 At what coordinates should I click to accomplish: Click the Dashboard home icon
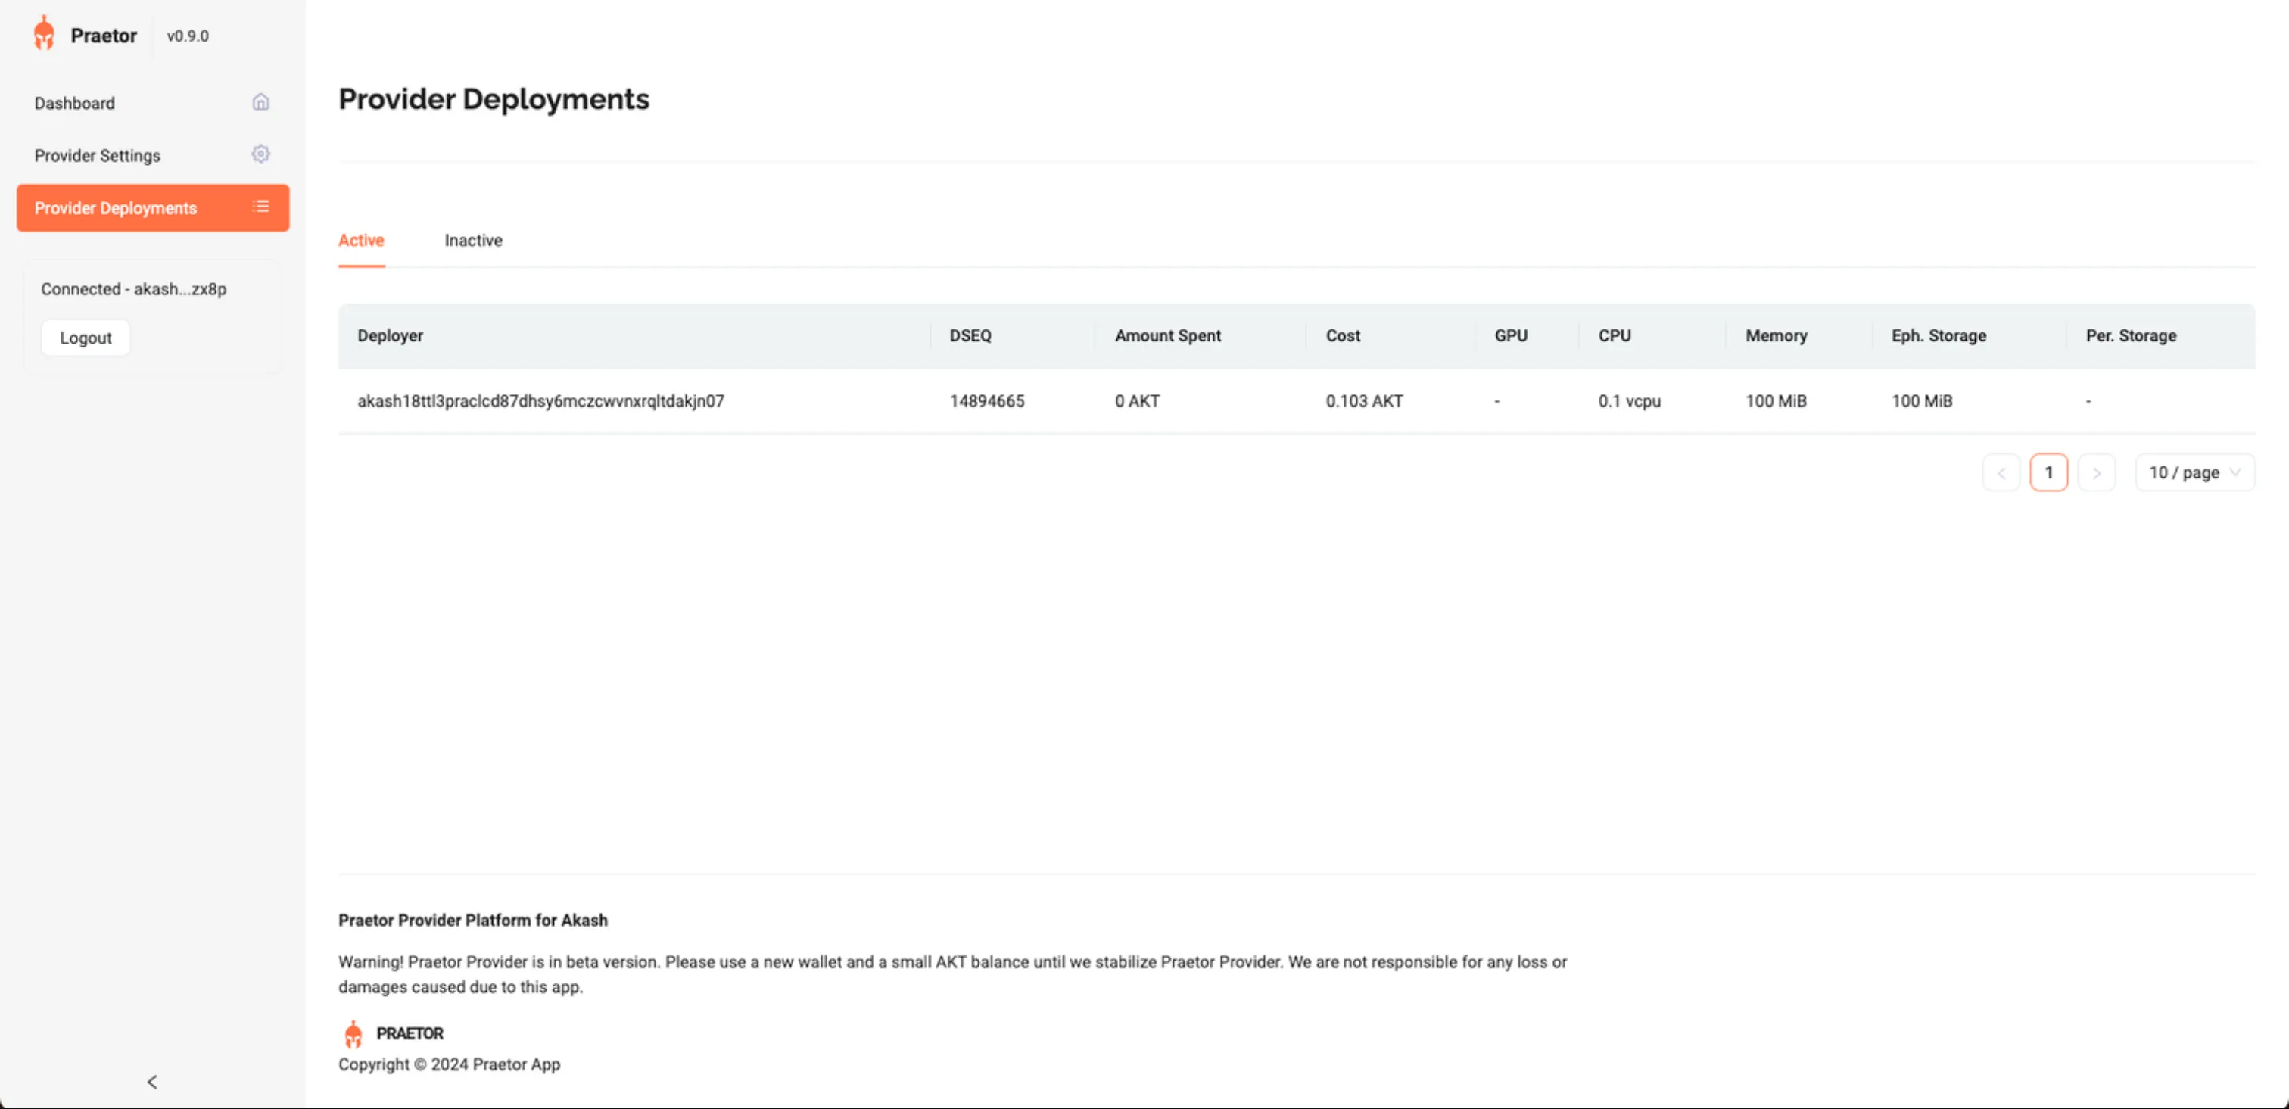[260, 102]
